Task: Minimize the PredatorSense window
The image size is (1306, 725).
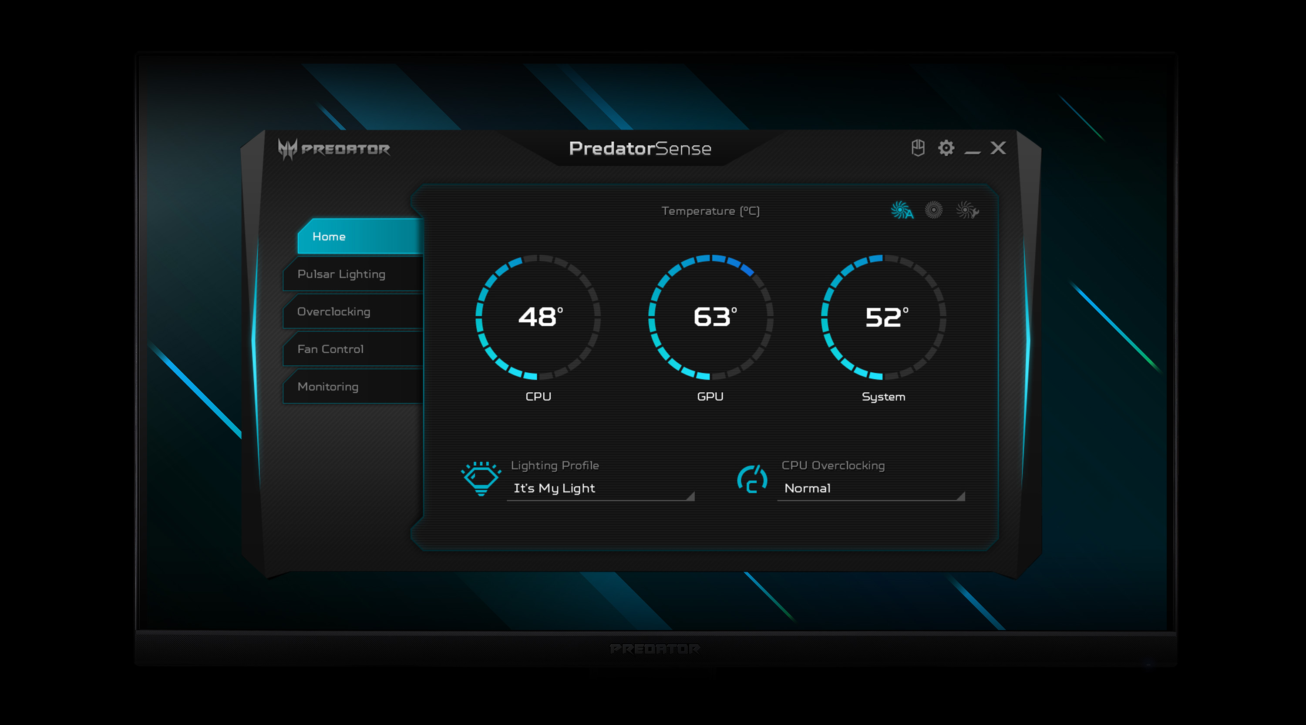Action: point(973,152)
